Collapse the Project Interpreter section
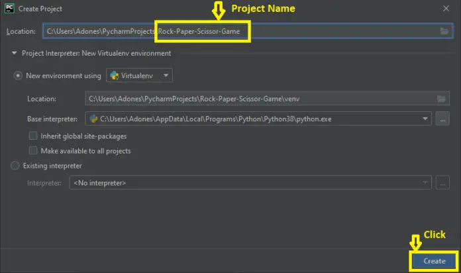Screen dimensions: 461x273 (x=14, y=53)
